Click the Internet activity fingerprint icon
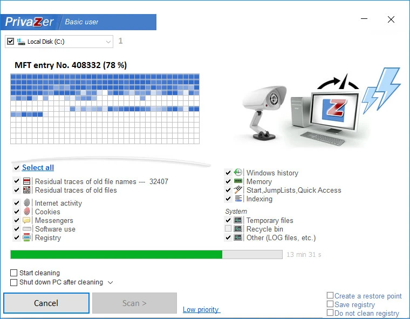Image resolution: width=410 pixels, height=319 pixels. [x=27, y=203]
